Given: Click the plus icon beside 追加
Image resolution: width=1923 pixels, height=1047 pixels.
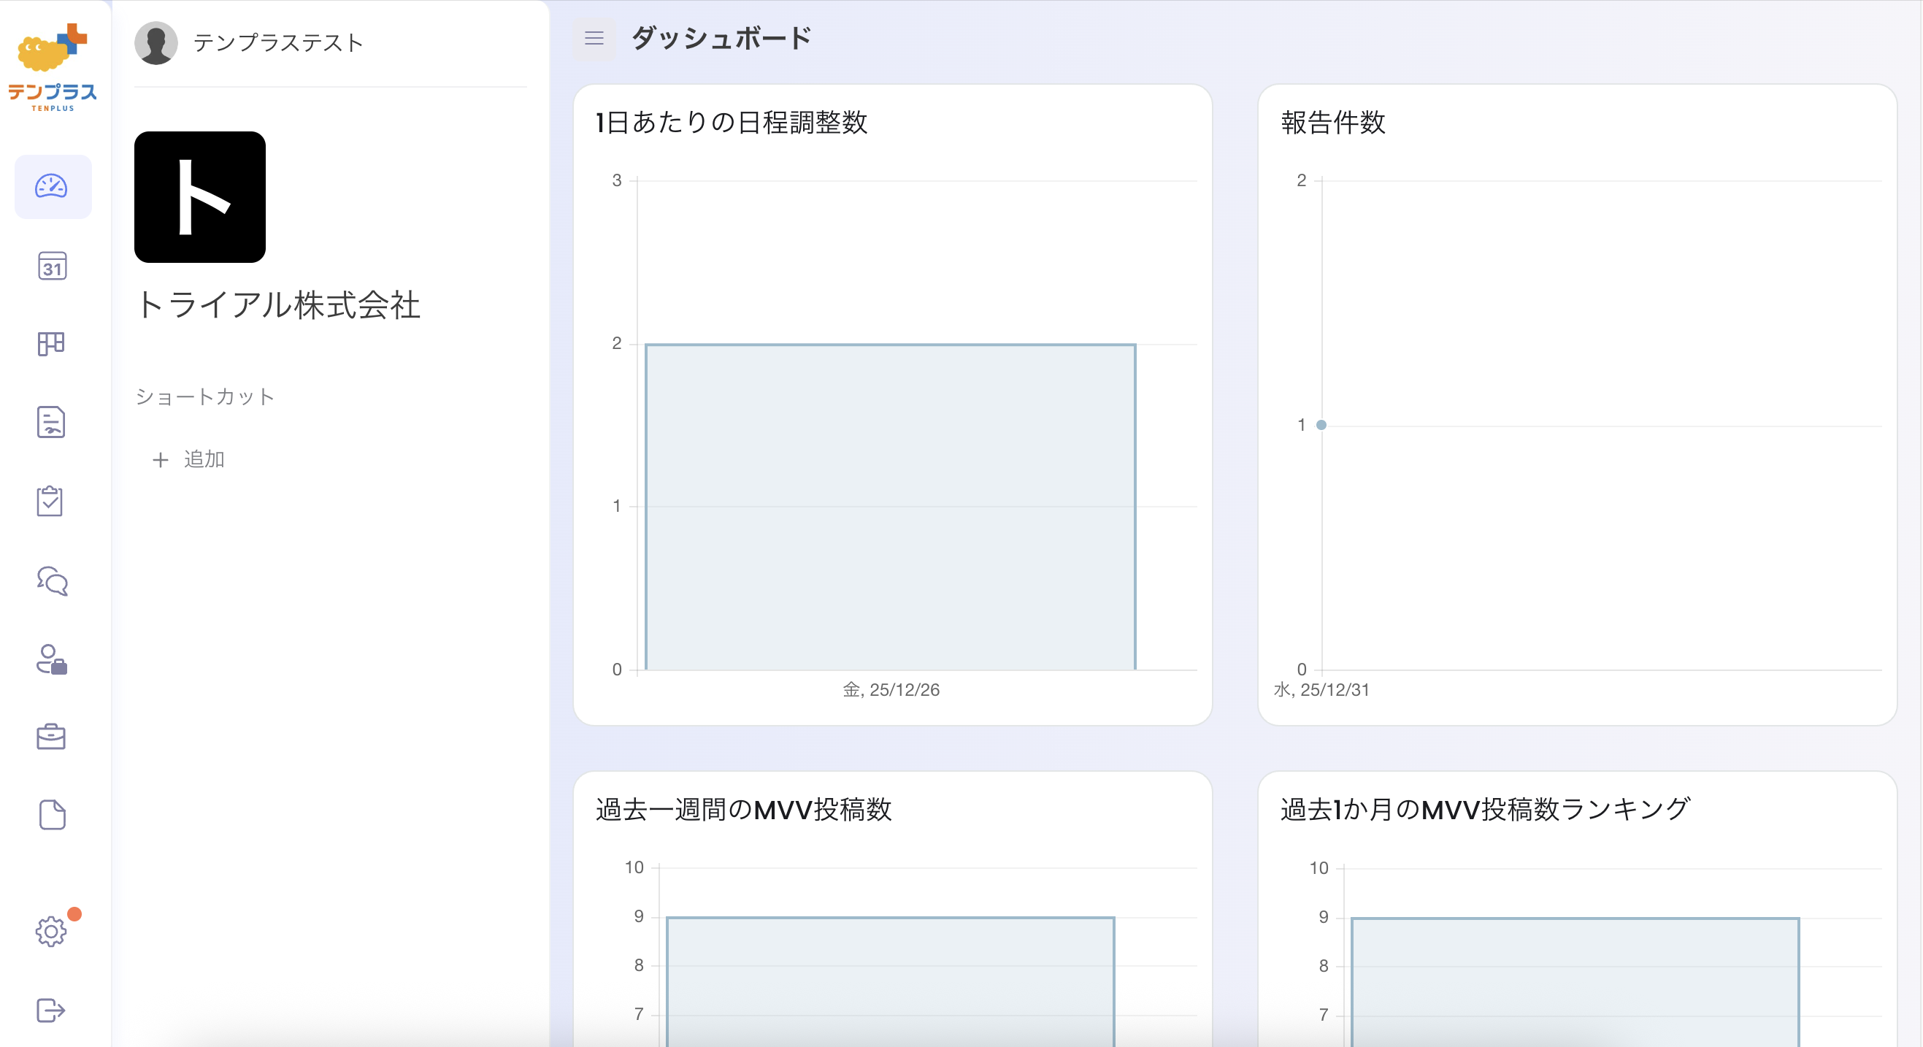Looking at the screenshot, I should [160, 460].
